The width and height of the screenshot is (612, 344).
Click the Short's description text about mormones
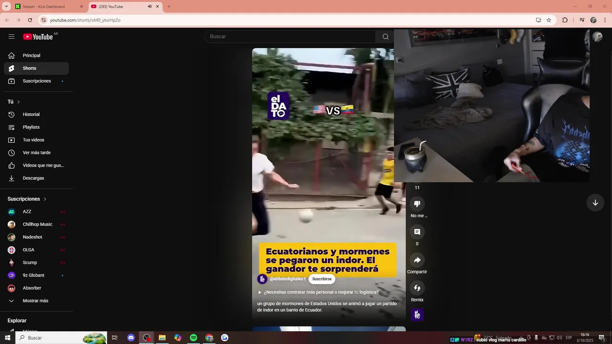tap(327, 307)
